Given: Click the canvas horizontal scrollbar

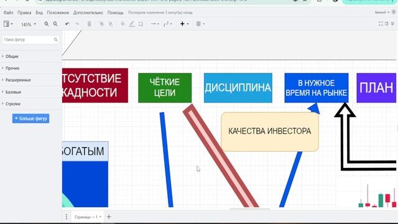Looking at the screenshot, I should tap(250, 209).
